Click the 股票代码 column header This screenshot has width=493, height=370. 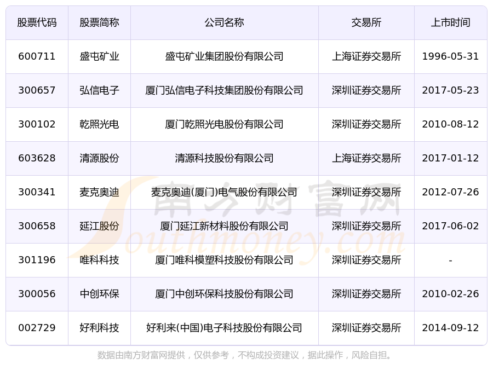(37, 22)
